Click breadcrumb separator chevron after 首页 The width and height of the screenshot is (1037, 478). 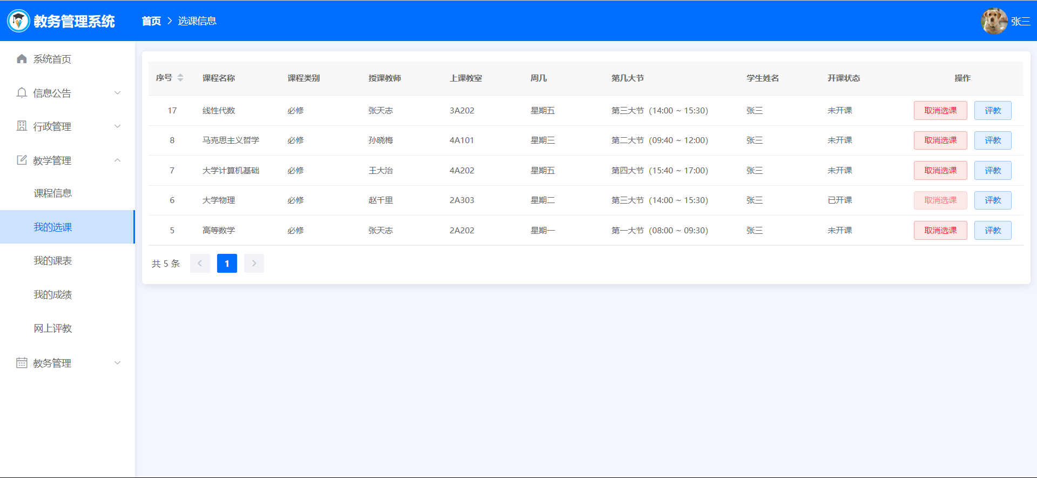click(x=170, y=21)
